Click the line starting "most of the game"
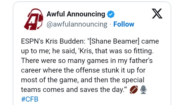184x105 pixels. (x=83, y=80)
